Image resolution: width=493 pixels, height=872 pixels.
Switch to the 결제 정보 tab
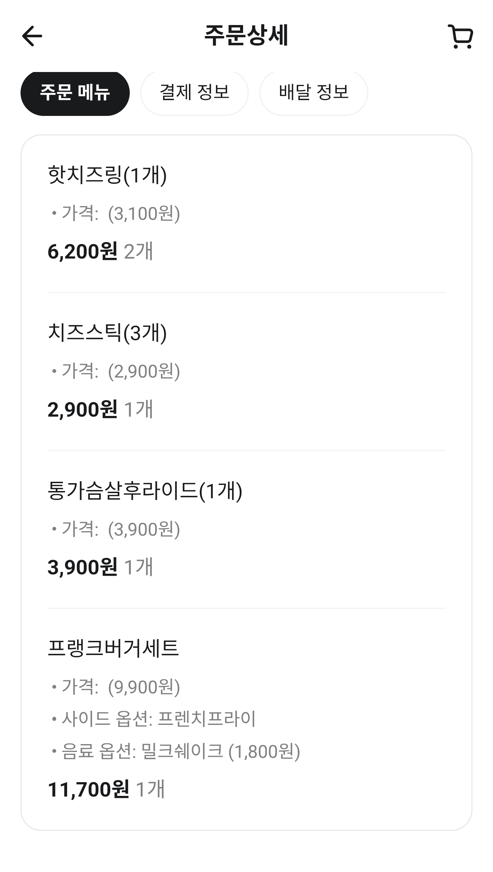click(x=194, y=93)
